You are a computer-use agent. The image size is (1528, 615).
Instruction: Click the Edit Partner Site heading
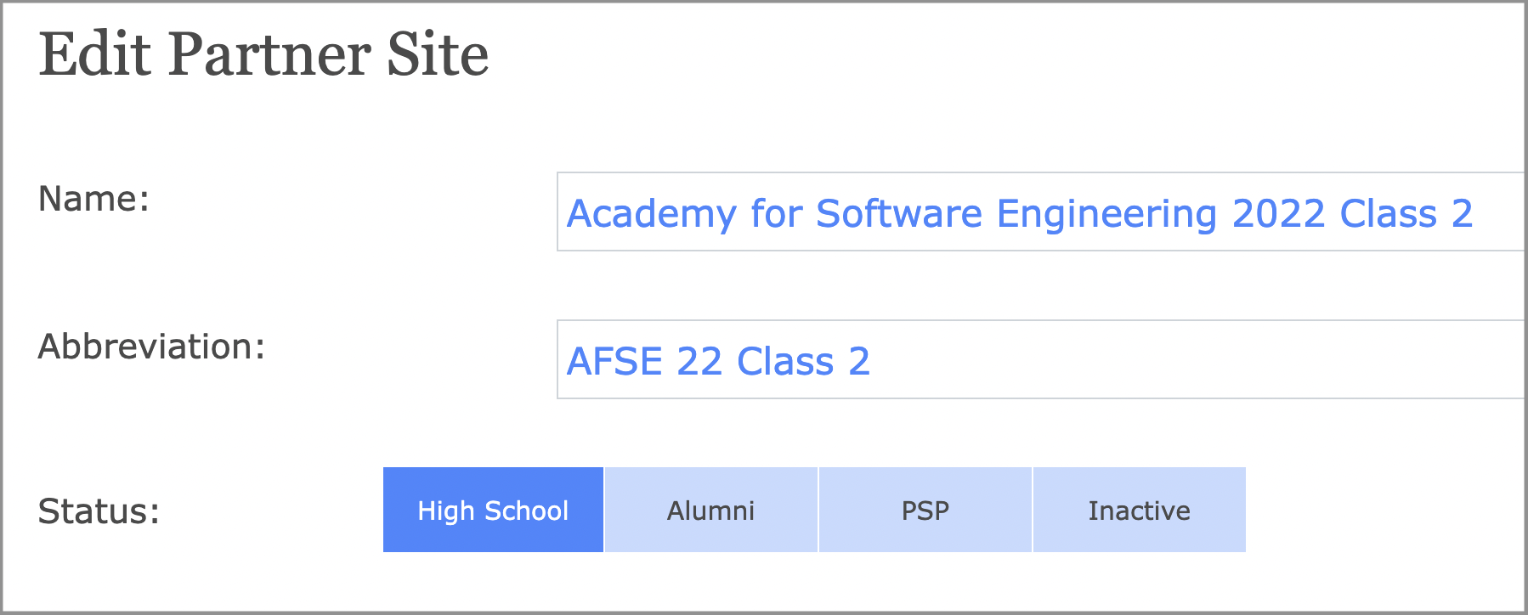pyautogui.click(x=263, y=54)
